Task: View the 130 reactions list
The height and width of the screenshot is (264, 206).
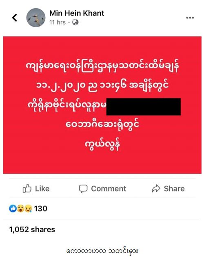Action: point(40,209)
